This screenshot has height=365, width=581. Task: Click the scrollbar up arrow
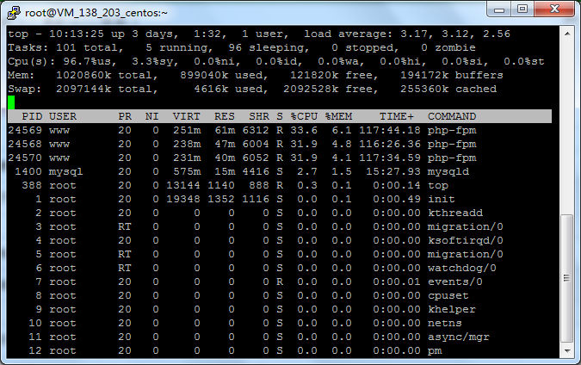point(566,33)
